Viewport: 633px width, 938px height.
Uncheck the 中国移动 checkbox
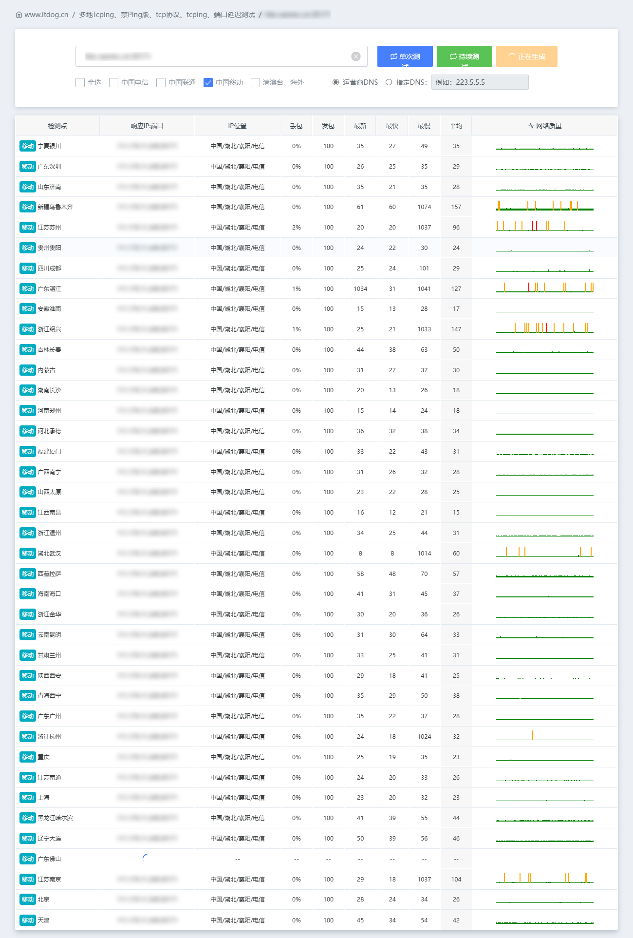pyautogui.click(x=208, y=83)
